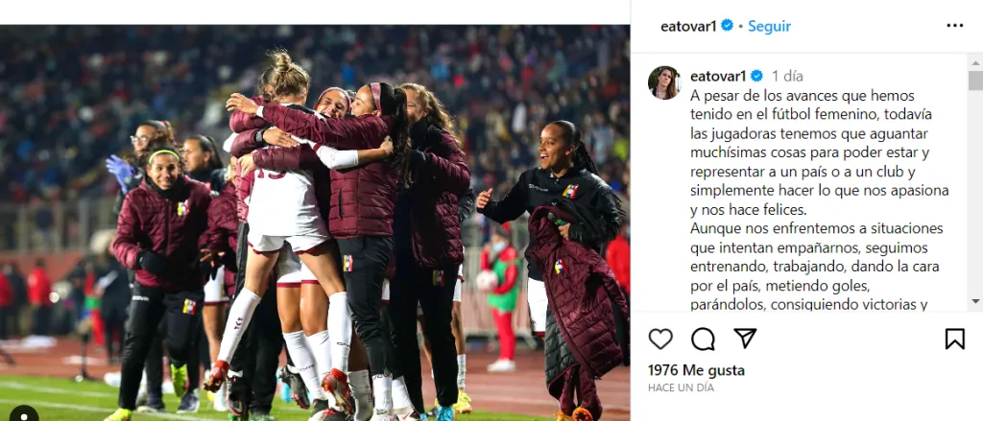Open eatovar1 profile from post header
983x421 pixels.
pyautogui.click(x=688, y=26)
